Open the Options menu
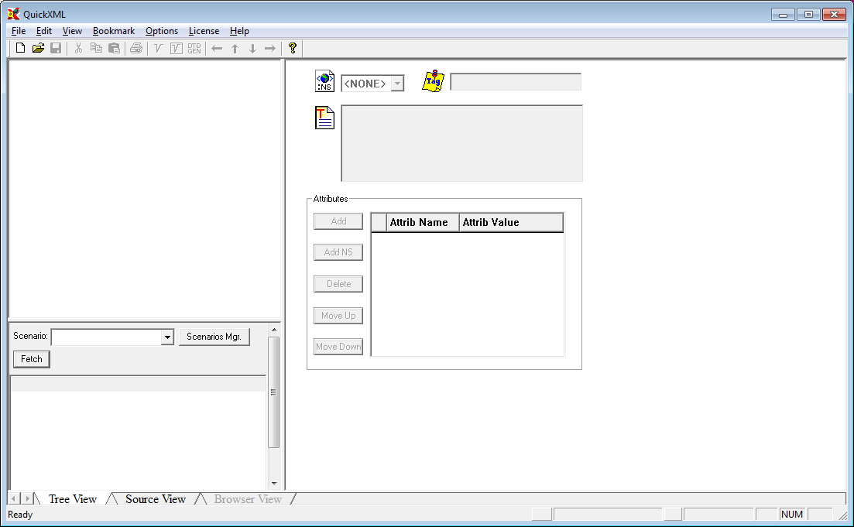Viewport: 854px width, 527px height. [x=162, y=31]
